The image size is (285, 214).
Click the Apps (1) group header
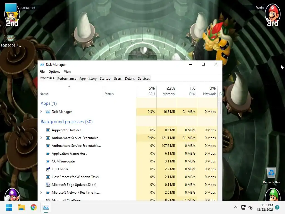point(49,103)
